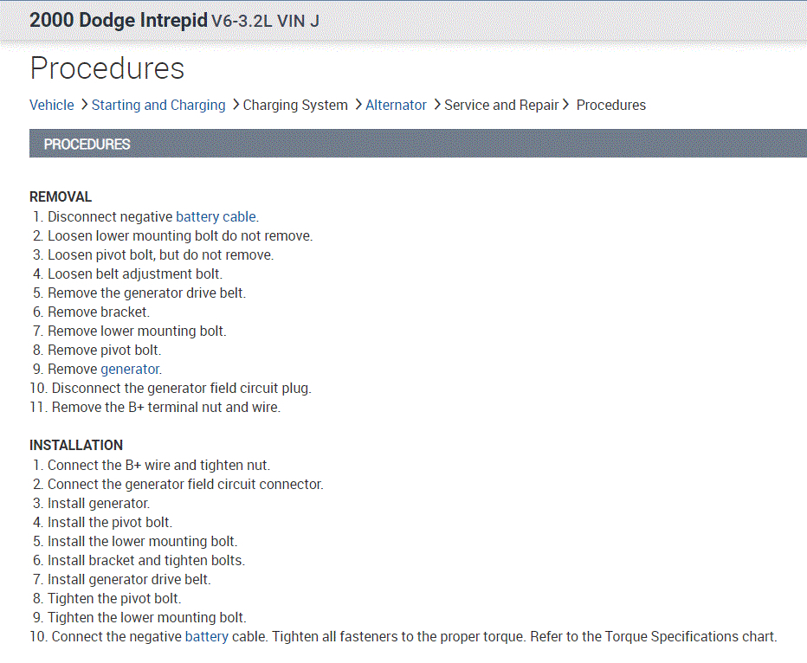Go to Starting and Charging breadcrumb
The height and width of the screenshot is (663, 807).
click(x=158, y=105)
